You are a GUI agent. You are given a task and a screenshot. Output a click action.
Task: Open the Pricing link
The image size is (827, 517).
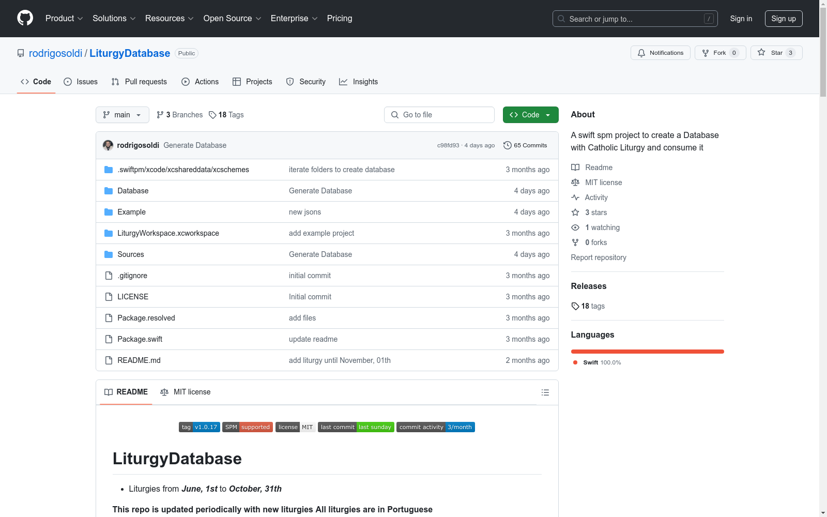pyautogui.click(x=340, y=18)
